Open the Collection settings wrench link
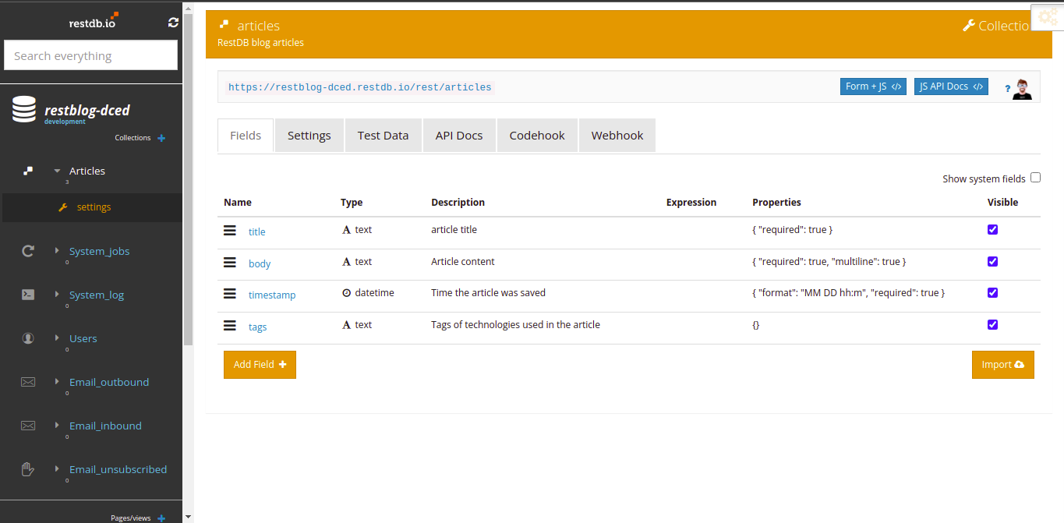Viewport: 1064px width, 523px height. (x=997, y=26)
